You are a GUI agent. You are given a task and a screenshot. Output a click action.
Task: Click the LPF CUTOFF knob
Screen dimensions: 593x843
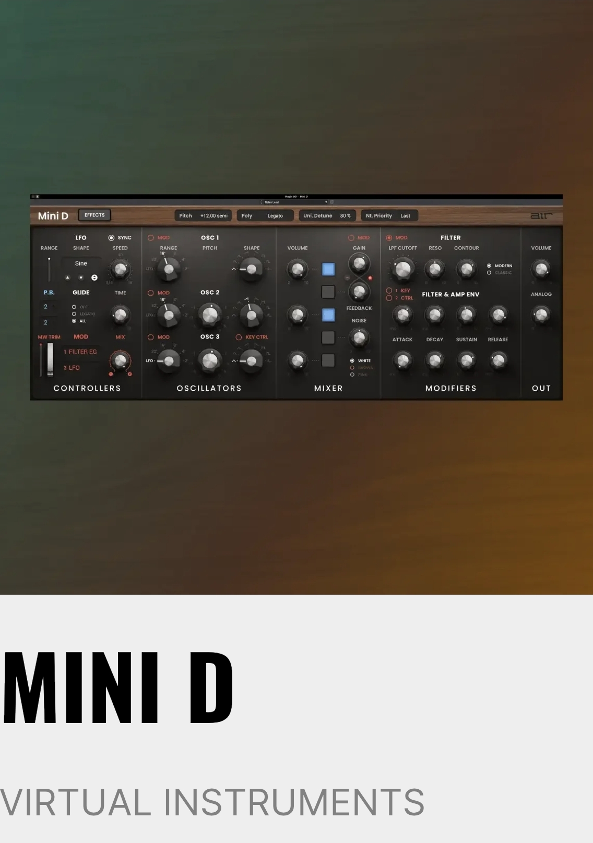(x=402, y=269)
